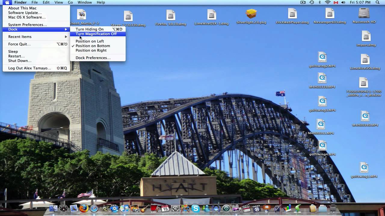Open Mac OS X Software…
The width and height of the screenshot is (385, 216).
coord(36,17)
